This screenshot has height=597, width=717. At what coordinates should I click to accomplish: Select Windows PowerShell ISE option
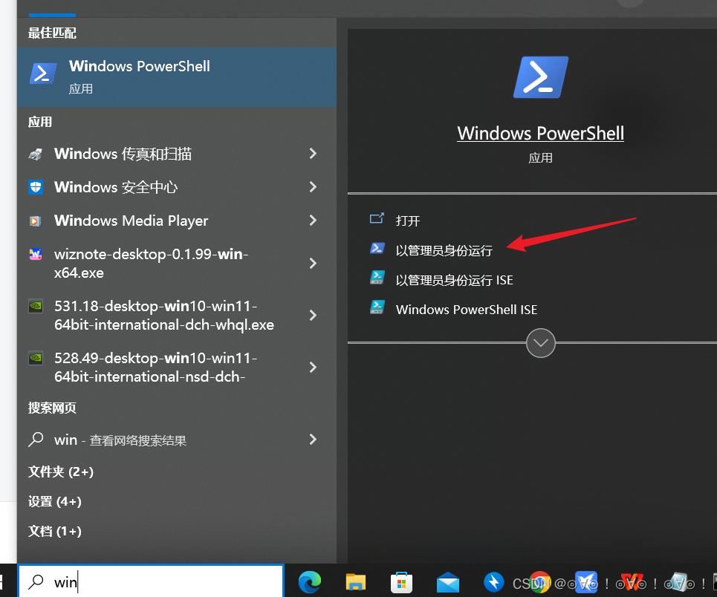click(467, 310)
